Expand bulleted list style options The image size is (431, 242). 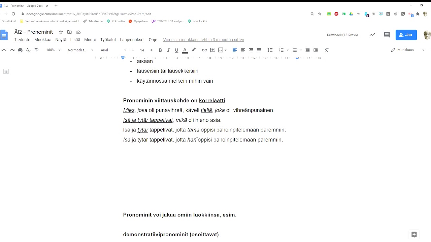pyautogui.click(x=301, y=50)
